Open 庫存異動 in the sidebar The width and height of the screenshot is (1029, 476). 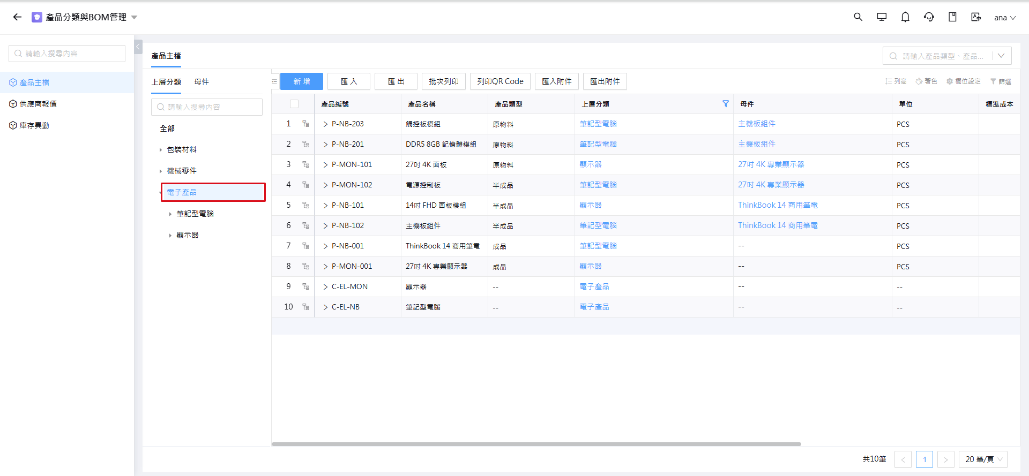(x=67, y=125)
